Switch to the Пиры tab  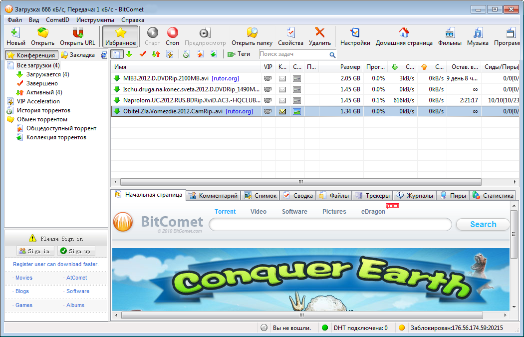(x=453, y=196)
